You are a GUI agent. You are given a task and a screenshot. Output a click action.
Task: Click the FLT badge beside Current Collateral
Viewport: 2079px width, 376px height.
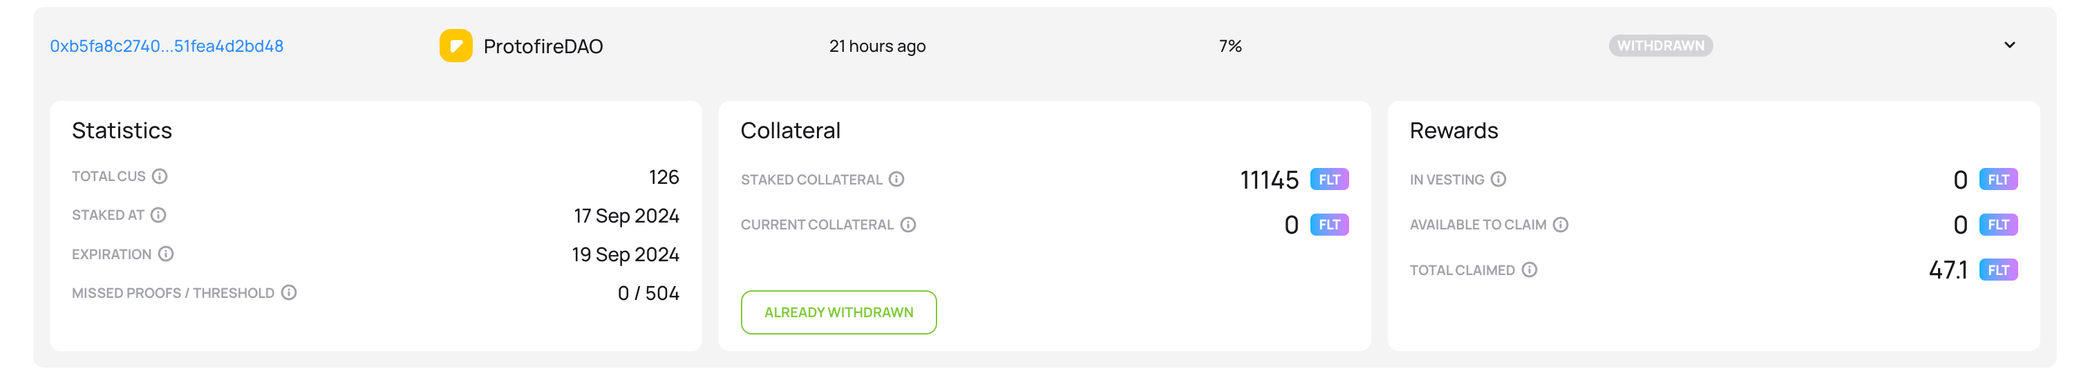tap(1329, 225)
